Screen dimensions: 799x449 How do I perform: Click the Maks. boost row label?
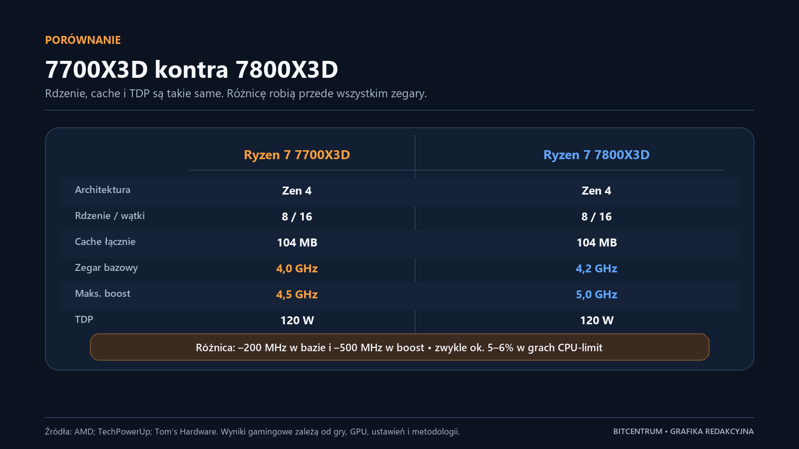(x=102, y=294)
